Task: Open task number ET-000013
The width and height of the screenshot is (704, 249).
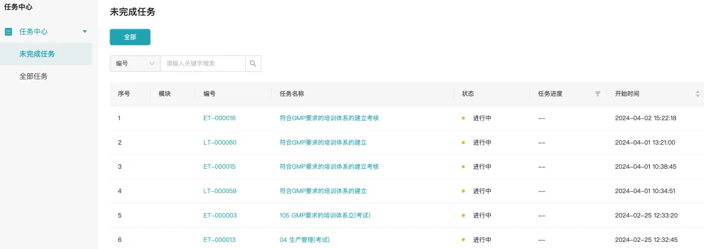Action: (220, 240)
